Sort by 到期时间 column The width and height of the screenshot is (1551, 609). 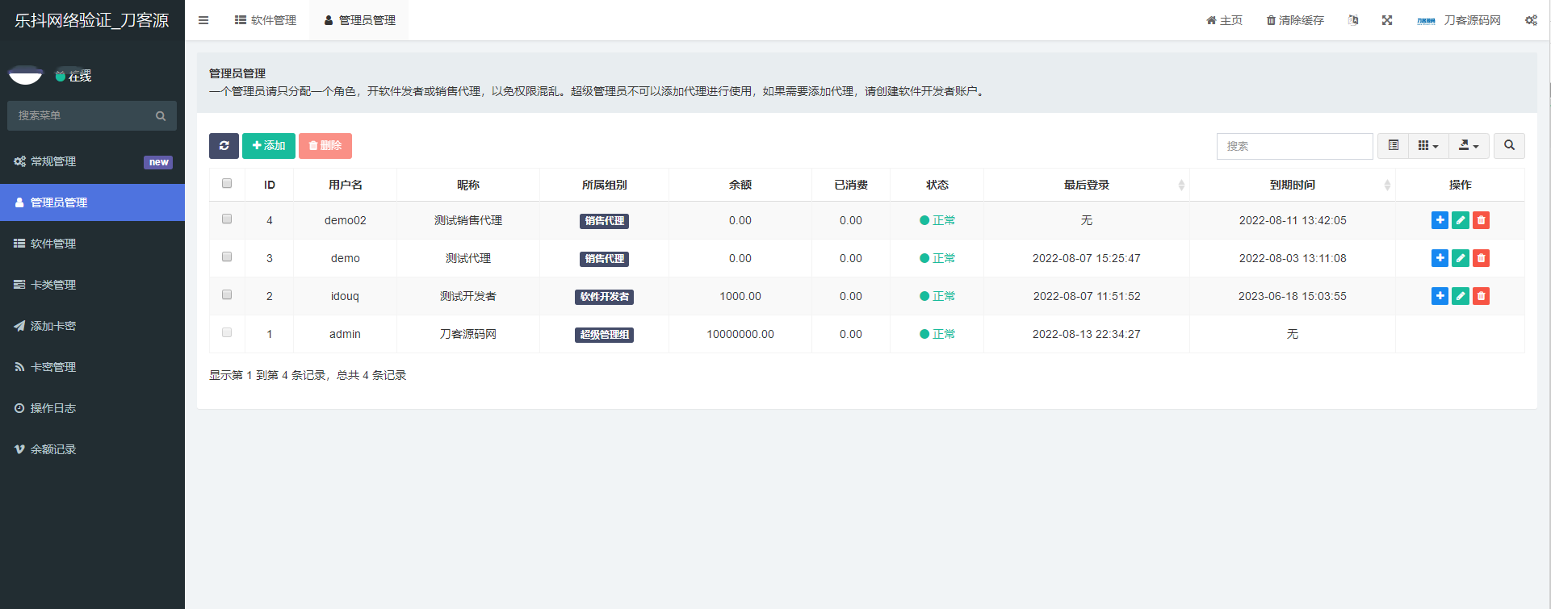tap(1292, 185)
